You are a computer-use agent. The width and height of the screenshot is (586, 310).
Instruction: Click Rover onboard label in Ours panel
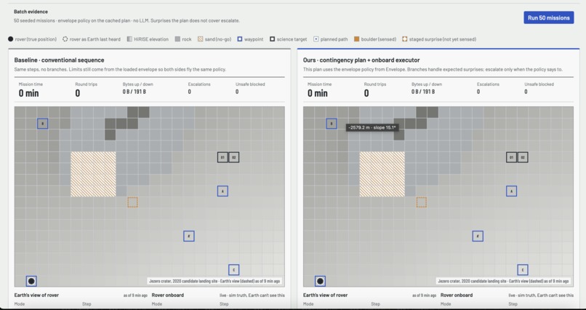pyautogui.click(x=457, y=295)
